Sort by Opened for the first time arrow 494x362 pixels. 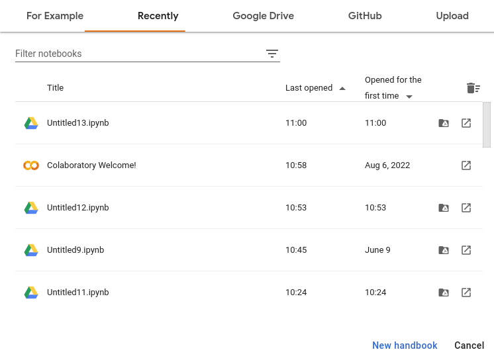click(409, 97)
